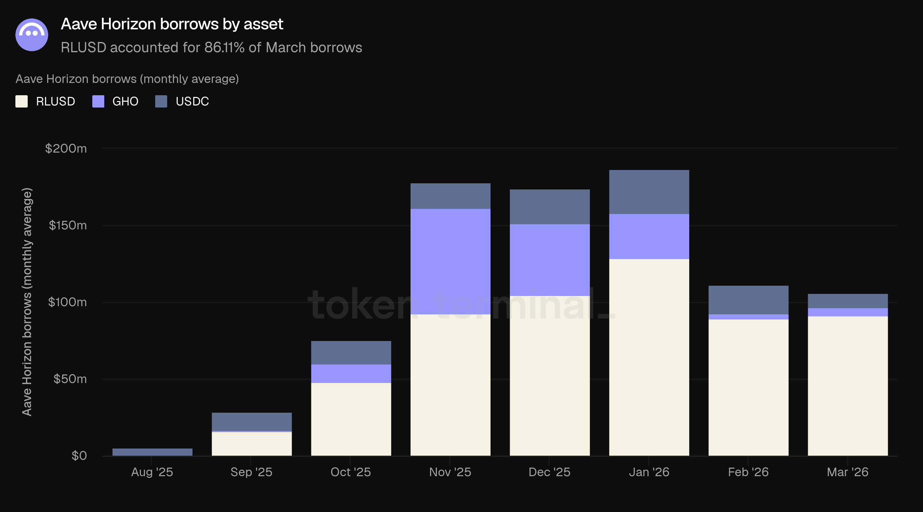The width and height of the screenshot is (923, 512).
Task: Click the RLUSD legend label
Action: (55, 101)
